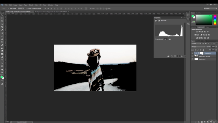Open the Essentials workspace dropdown
The image size is (218, 123).
click(210, 9)
